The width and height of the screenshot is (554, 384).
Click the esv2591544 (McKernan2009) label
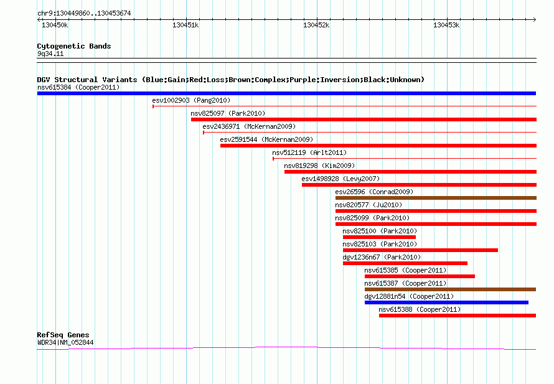[266, 139]
